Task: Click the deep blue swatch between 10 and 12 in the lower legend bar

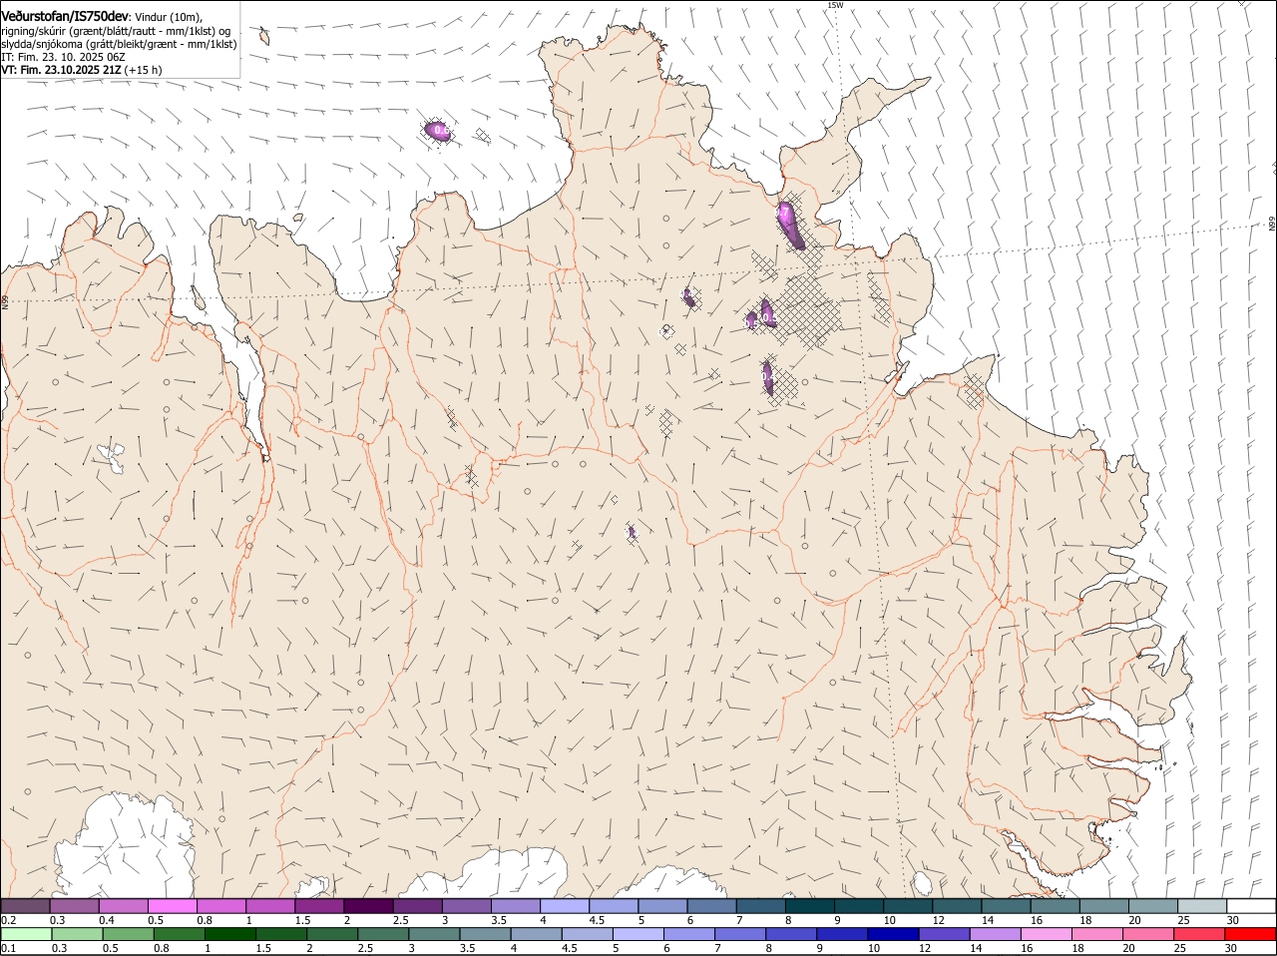Action: click(x=893, y=935)
